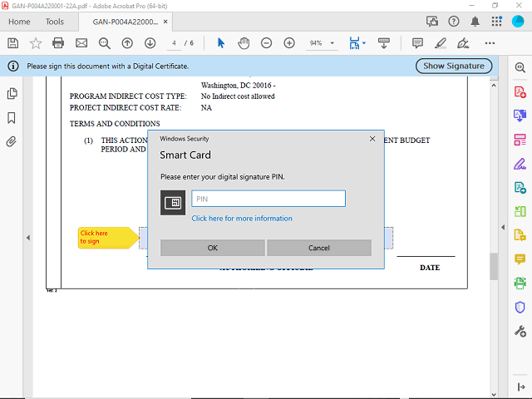
Task: Activate the hand pan tool
Action: click(244, 43)
